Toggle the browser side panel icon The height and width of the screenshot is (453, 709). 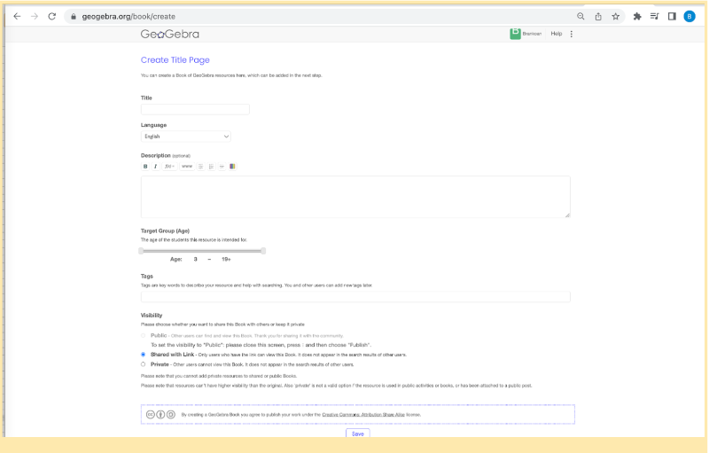pos(672,17)
